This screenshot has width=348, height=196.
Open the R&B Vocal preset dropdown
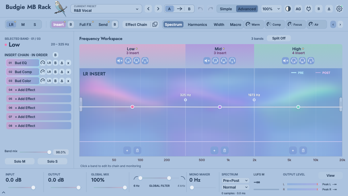coord(106,9)
